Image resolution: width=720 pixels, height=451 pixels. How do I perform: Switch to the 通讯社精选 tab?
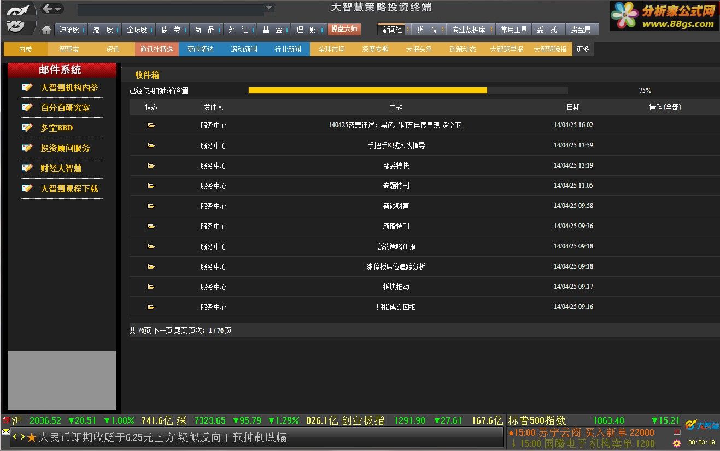(157, 49)
